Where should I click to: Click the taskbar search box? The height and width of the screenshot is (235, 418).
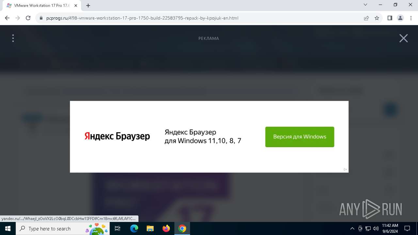[63, 228]
